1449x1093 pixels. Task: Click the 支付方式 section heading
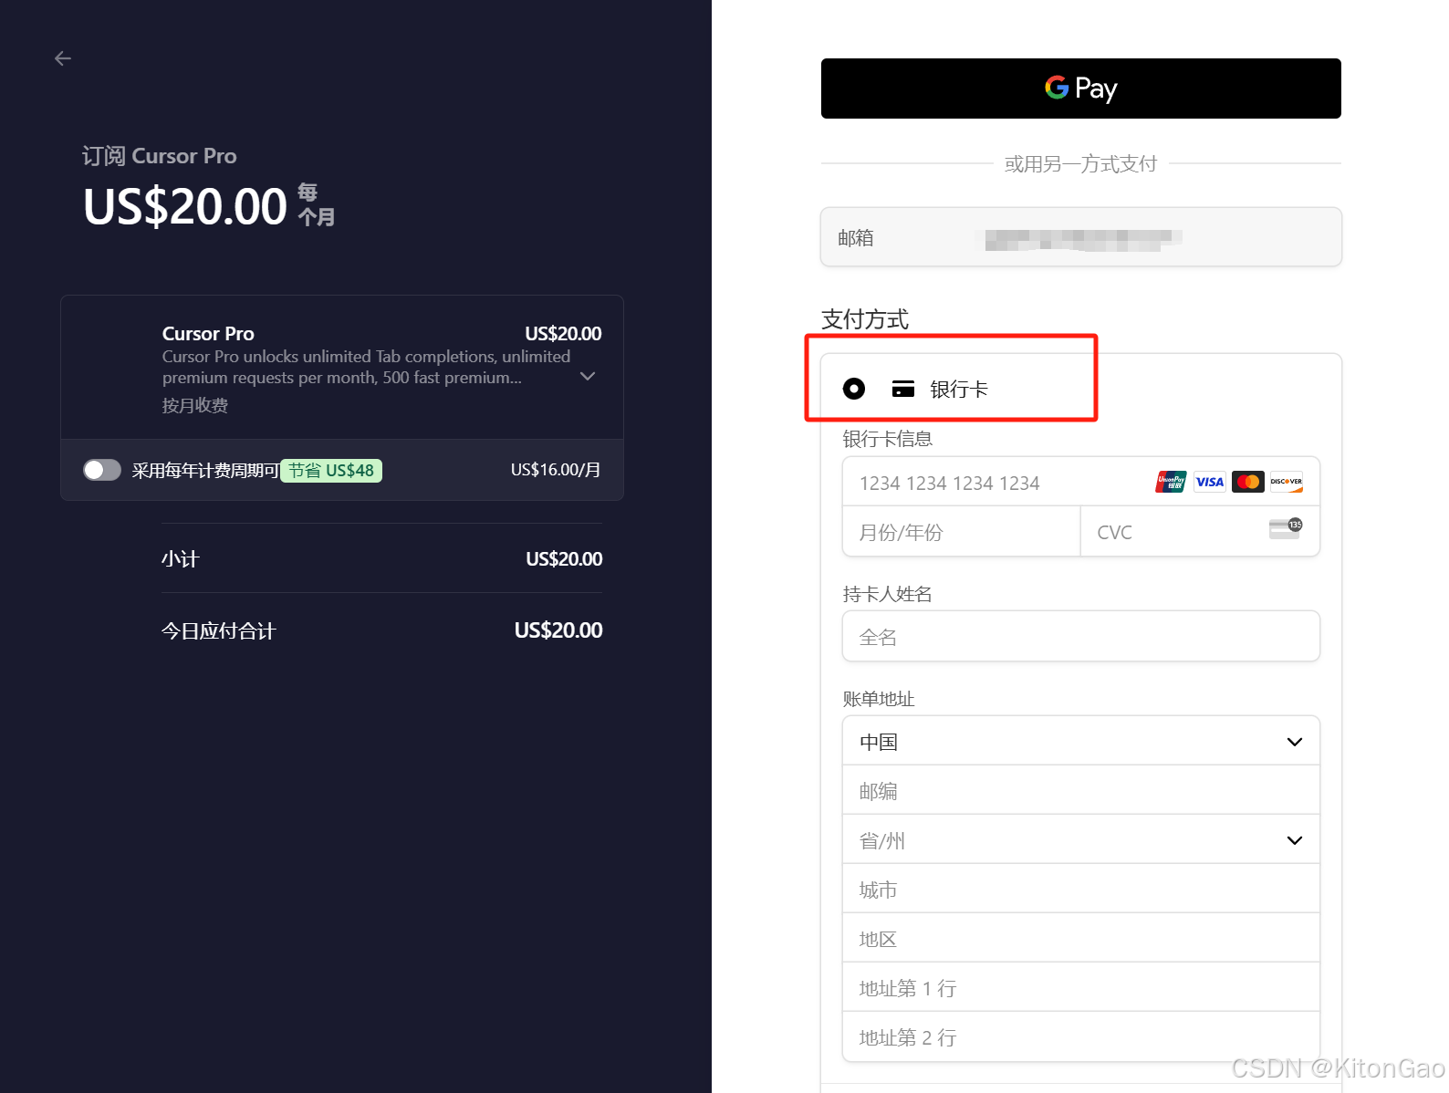tap(865, 319)
